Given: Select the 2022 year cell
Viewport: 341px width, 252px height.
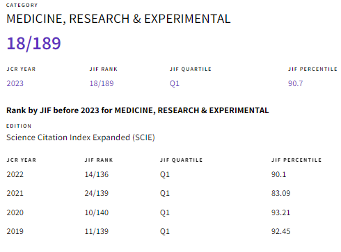Looking at the screenshot, I should [x=15, y=174].
